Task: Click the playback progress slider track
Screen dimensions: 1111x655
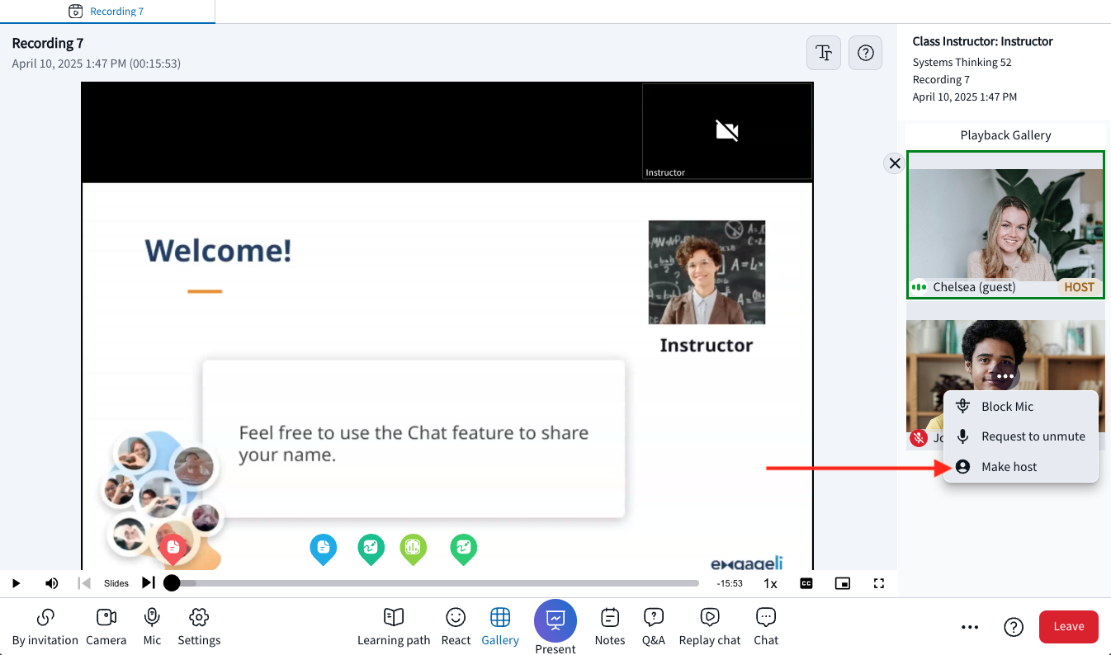Action: [x=437, y=583]
